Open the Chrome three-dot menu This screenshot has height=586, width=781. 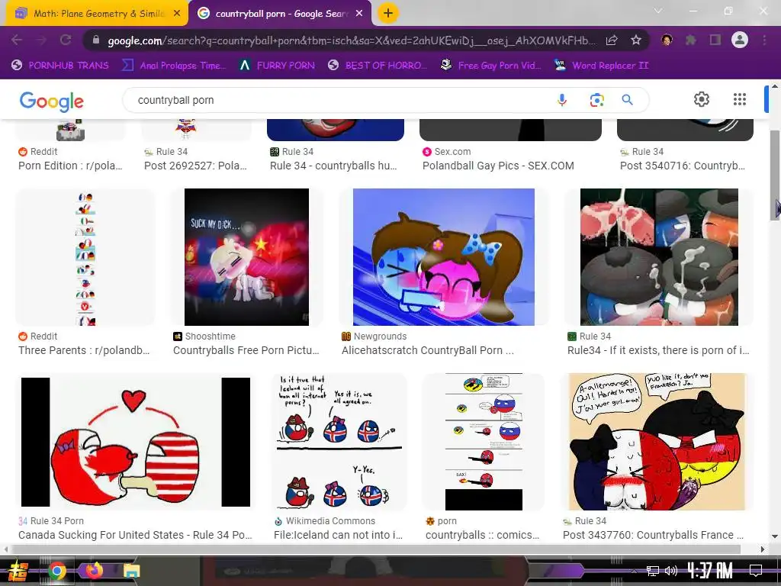764,40
